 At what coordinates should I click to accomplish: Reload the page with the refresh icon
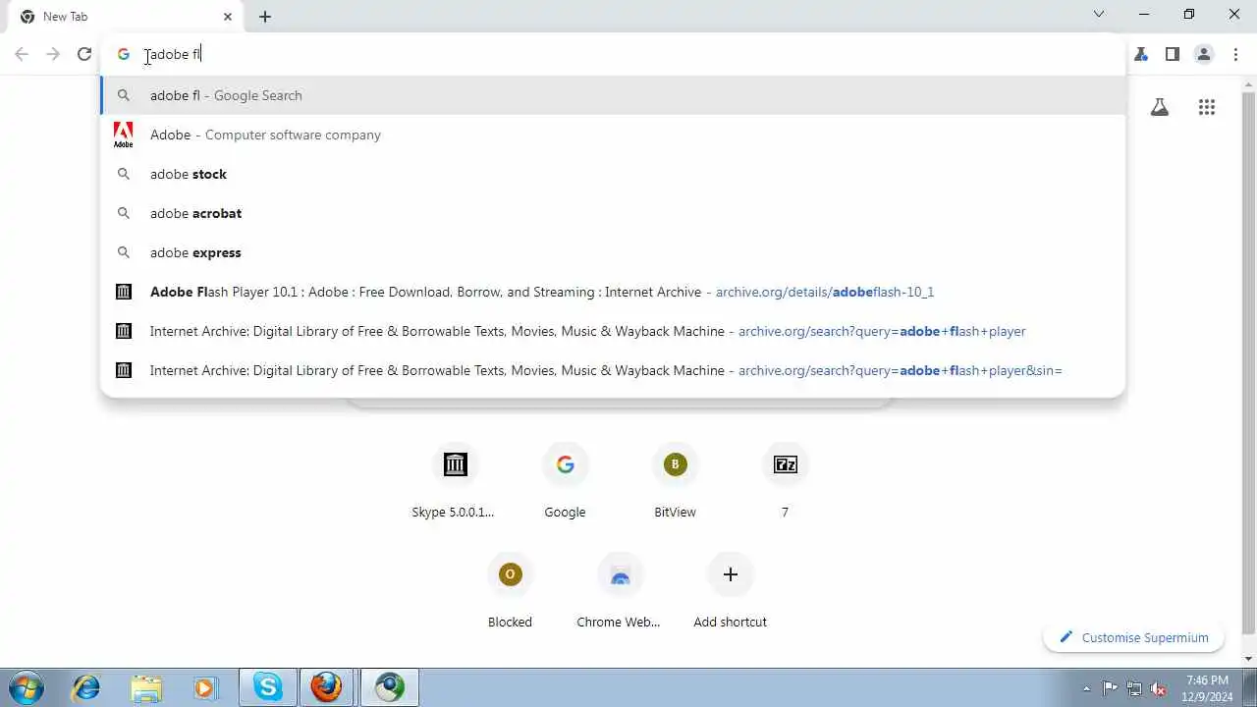point(84,54)
